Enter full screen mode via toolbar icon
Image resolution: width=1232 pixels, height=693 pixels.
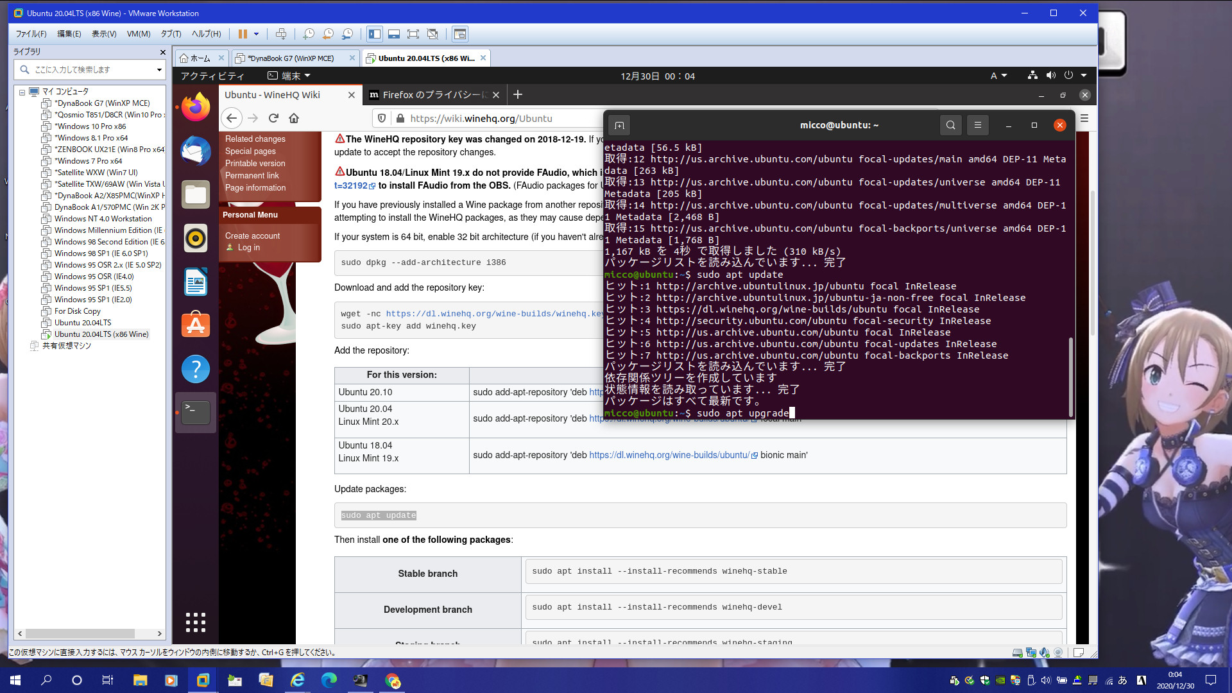pos(413,34)
